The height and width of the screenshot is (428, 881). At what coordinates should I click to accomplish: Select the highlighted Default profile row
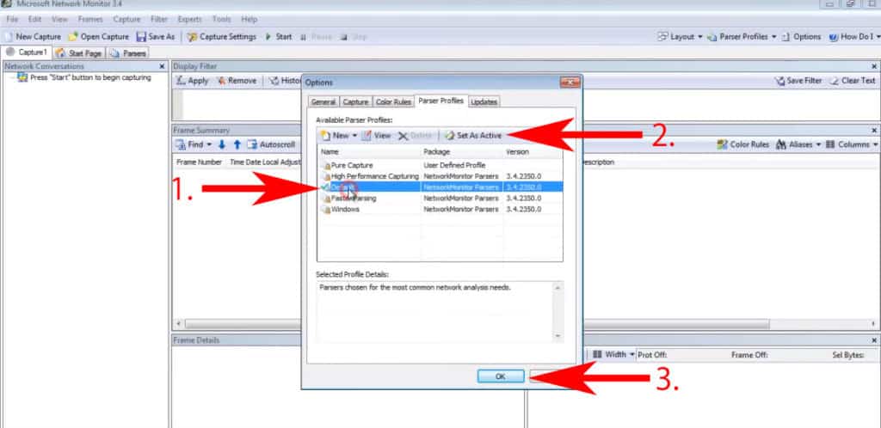point(440,186)
